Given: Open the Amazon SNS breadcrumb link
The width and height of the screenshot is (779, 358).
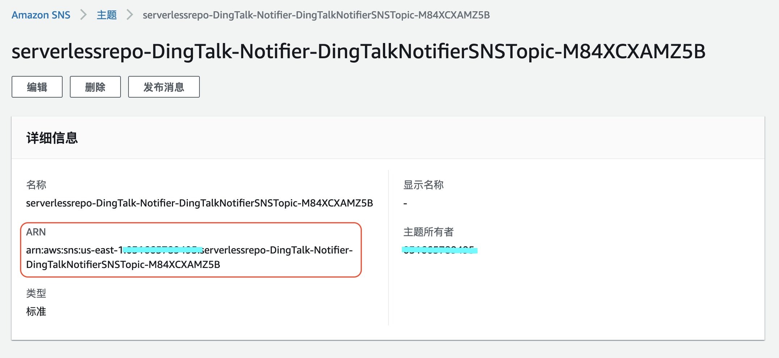Looking at the screenshot, I should point(41,15).
